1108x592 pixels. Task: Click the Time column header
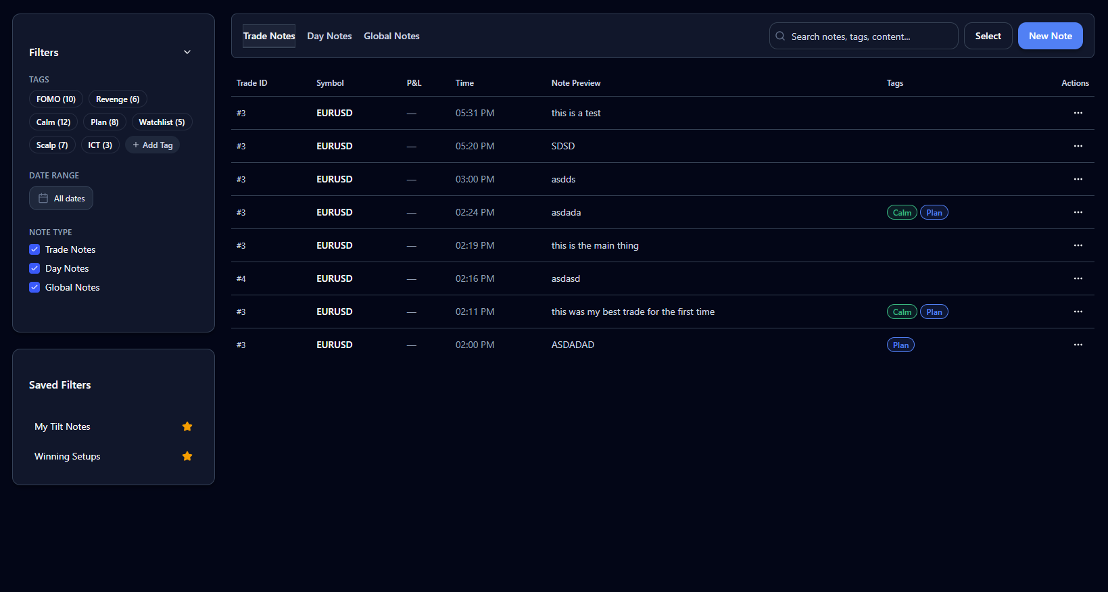point(464,83)
